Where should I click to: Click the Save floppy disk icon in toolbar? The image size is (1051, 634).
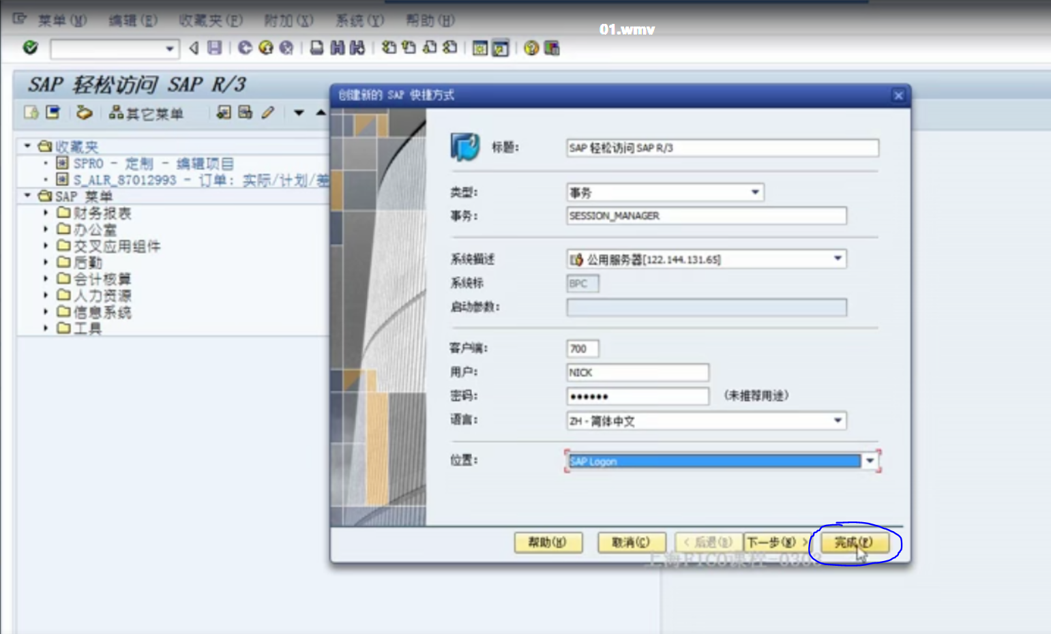point(213,48)
